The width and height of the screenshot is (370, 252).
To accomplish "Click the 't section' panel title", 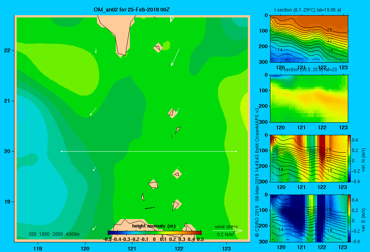I will (307, 10).
